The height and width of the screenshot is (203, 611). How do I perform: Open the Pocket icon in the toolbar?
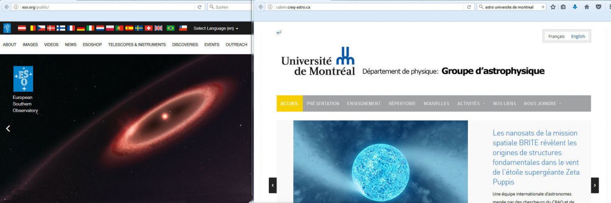pyautogui.click(x=598, y=7)
